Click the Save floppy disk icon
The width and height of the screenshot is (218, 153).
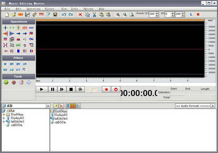55,15
